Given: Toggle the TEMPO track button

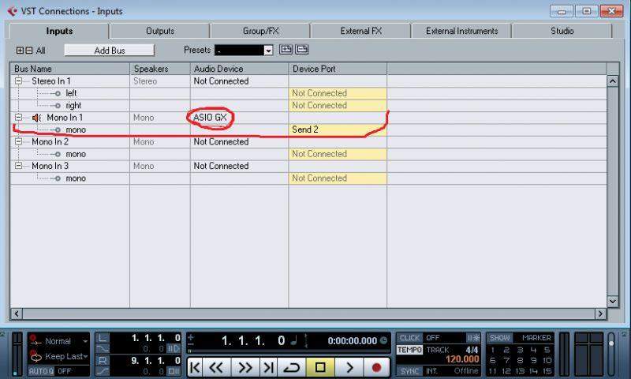Looking at the screenshot, I should click(409, 350).
